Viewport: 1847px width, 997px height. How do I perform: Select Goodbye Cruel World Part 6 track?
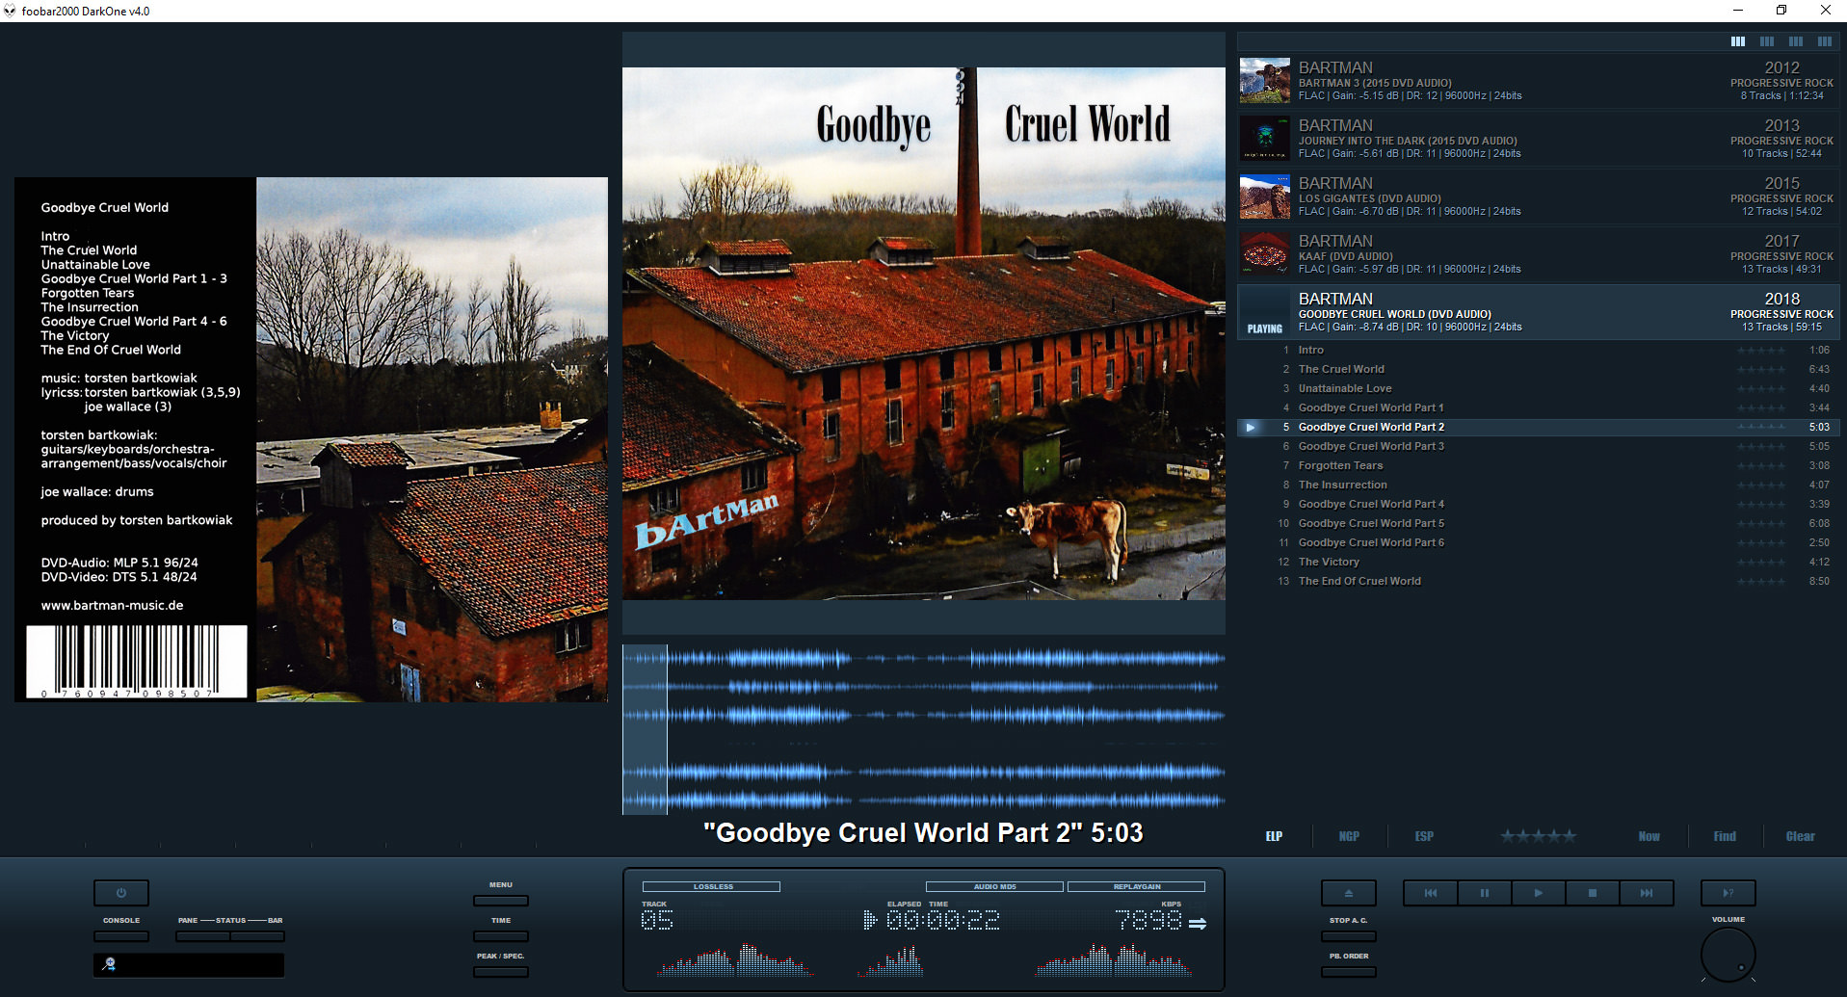(x=1538, y=543)
